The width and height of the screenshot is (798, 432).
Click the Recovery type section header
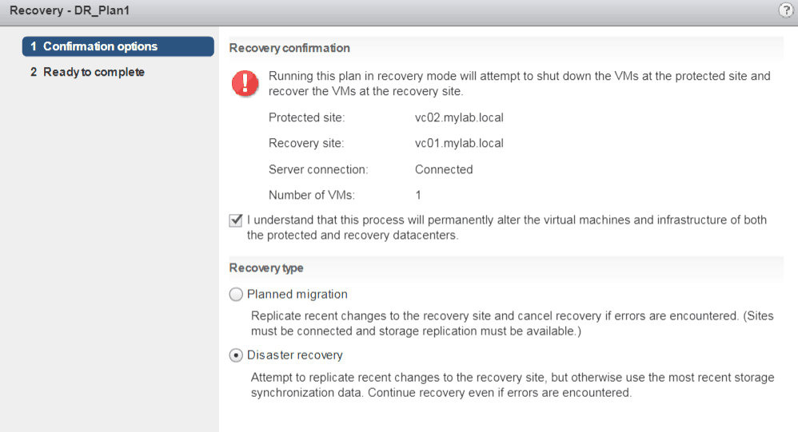(266, 268)
